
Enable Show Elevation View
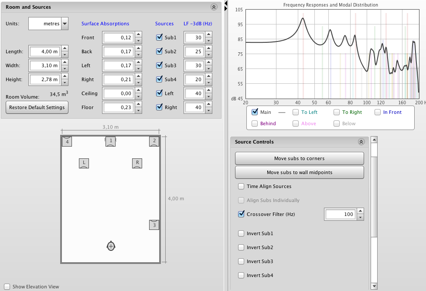(7, 287)
